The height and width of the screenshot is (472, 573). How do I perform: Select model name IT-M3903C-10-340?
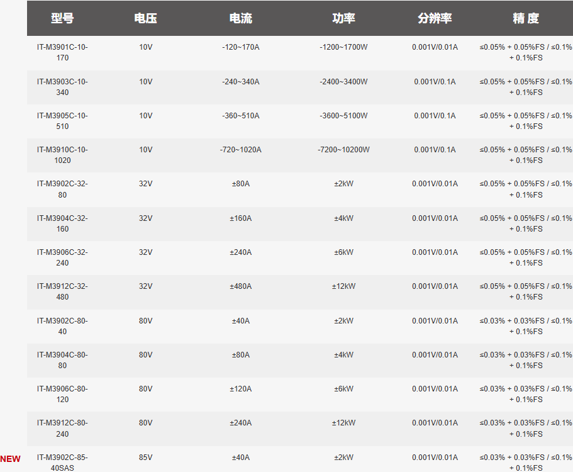62,87
